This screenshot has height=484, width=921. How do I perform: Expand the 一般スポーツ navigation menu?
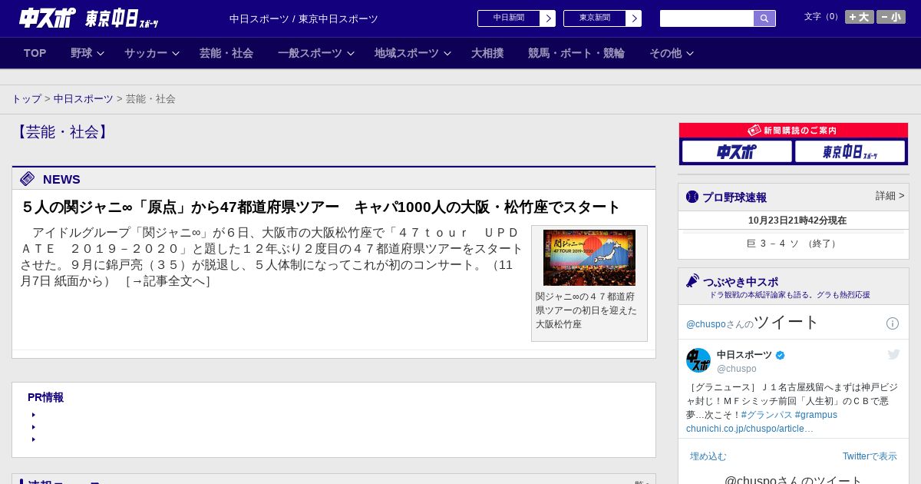coord(316,53)
